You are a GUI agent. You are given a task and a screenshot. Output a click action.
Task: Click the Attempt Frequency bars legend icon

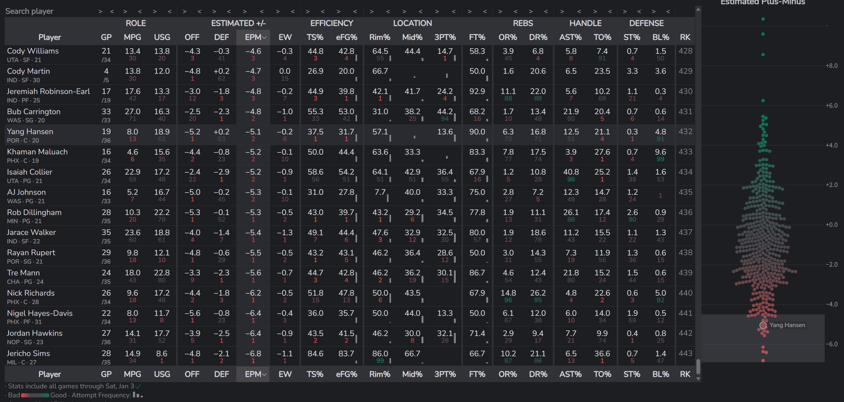coord(138,395)
